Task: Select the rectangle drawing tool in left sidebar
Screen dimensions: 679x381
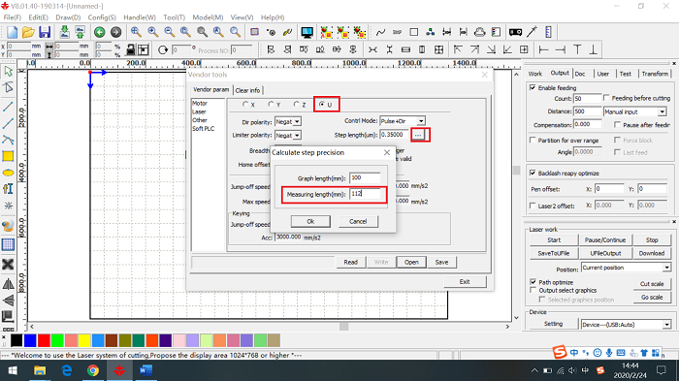Action: (8, 156)
